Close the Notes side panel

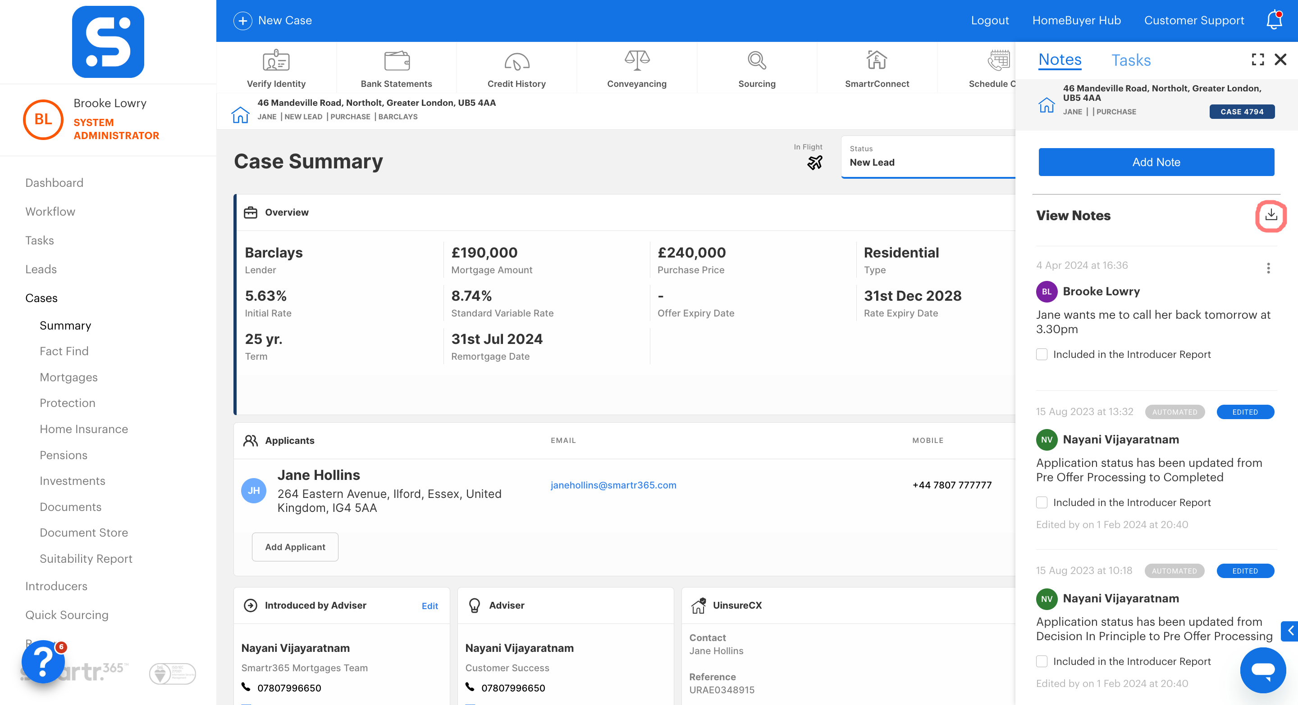pyautogui.click(x=1280, y=60)
